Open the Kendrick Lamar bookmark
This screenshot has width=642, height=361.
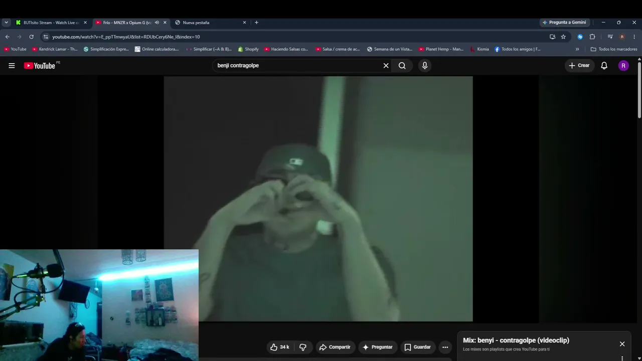pyautogui.click(x=55, y=49)
